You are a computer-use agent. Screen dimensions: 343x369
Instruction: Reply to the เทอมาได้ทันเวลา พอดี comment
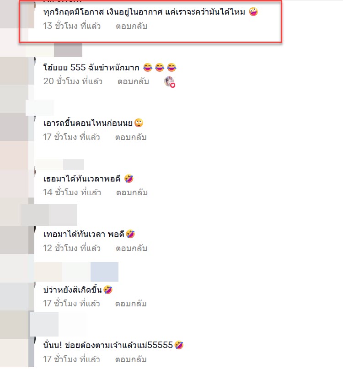pyautogui.click(x=131, y=248)
